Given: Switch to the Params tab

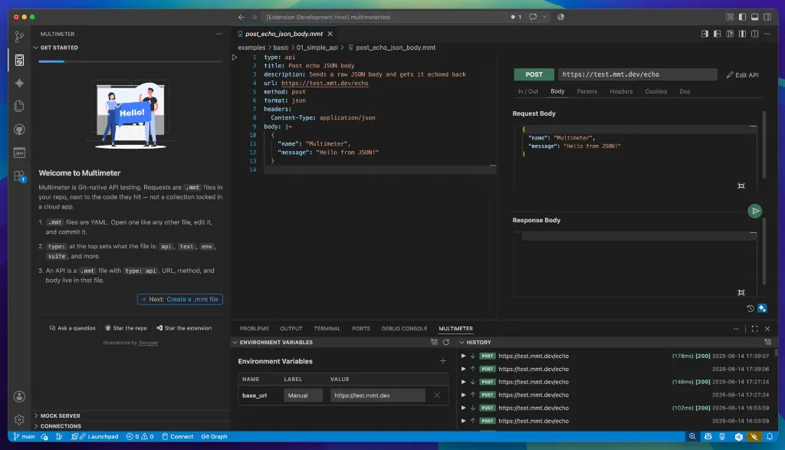Looking at the screenshot, I should (586, 91).
